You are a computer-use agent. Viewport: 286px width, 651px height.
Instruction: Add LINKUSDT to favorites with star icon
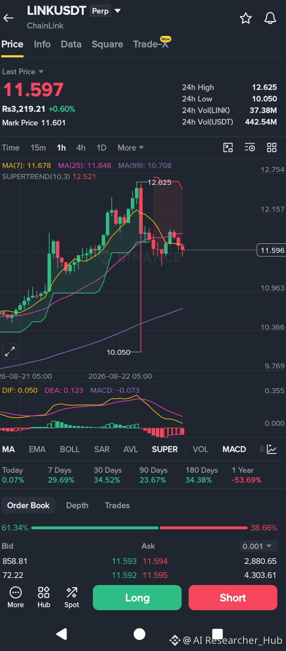pos(246,18)
